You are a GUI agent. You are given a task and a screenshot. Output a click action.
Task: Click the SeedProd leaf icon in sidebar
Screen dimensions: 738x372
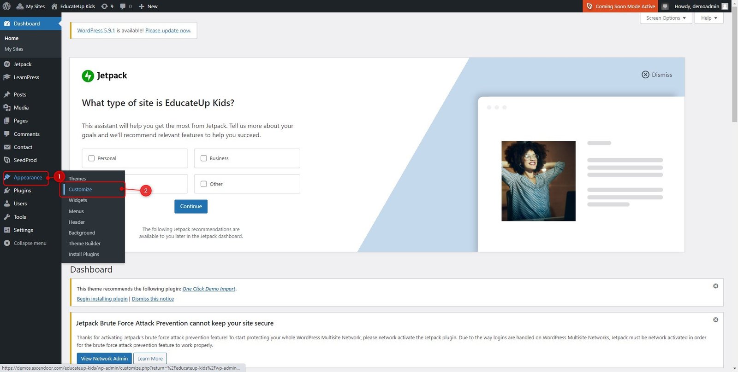(7, 160)
